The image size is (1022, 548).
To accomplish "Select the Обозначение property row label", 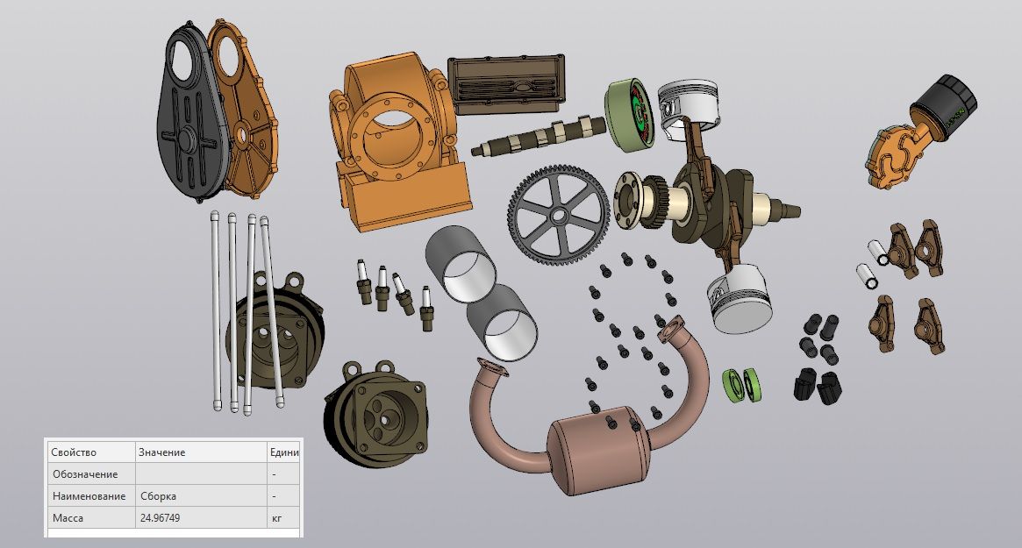I will pyautogui.click(x=84, y=474).
